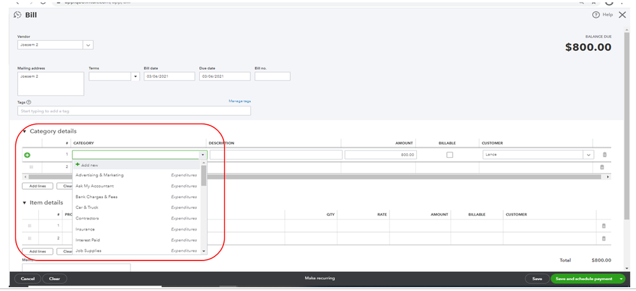Collapse the Category details section
This screenshot has height=291, width=636.
click(x=24, y=132)
